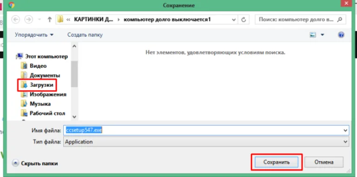Refresh the current folder view
357x177 pixels.
tap(244, 20)
